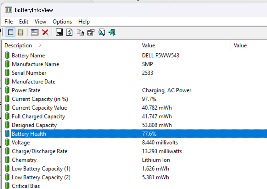Click the 77.6% battery health value
The image size is (267, 189).
tap(149, 134)
